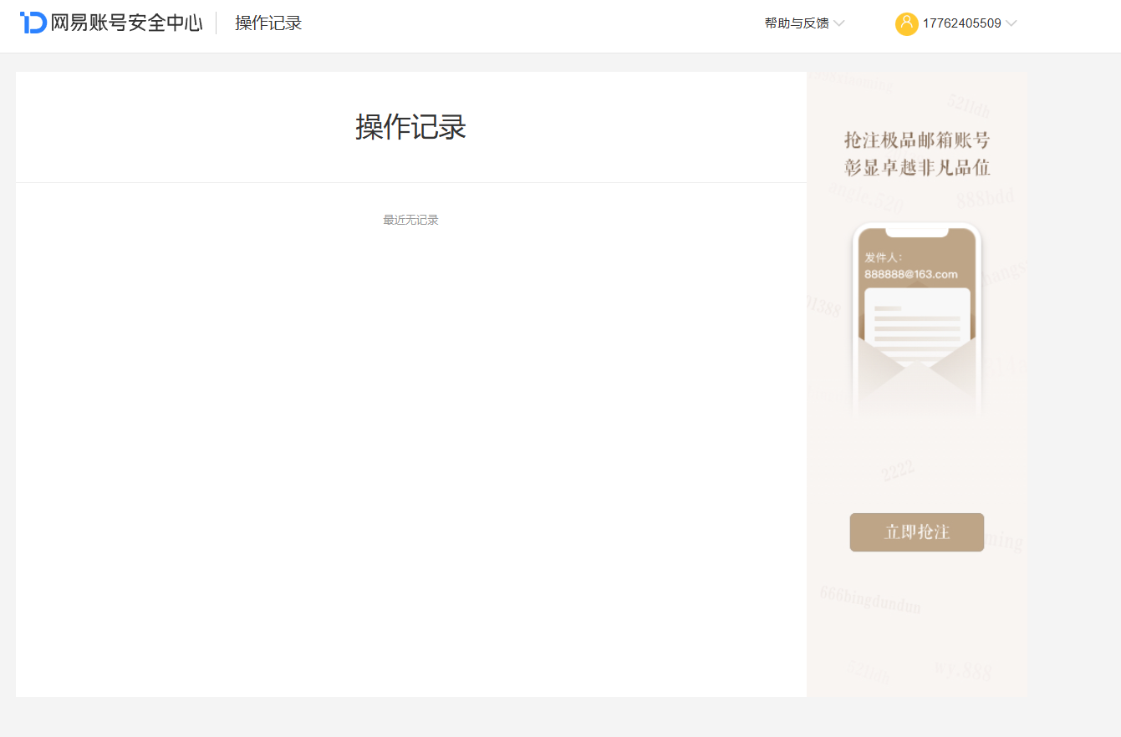Open the 帮助与反馈 menu
Image resolution: width=1121 pixels, height=737 pixels.
[x=797, y=23]
